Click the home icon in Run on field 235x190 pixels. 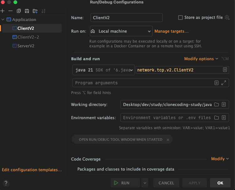point(93,31)
